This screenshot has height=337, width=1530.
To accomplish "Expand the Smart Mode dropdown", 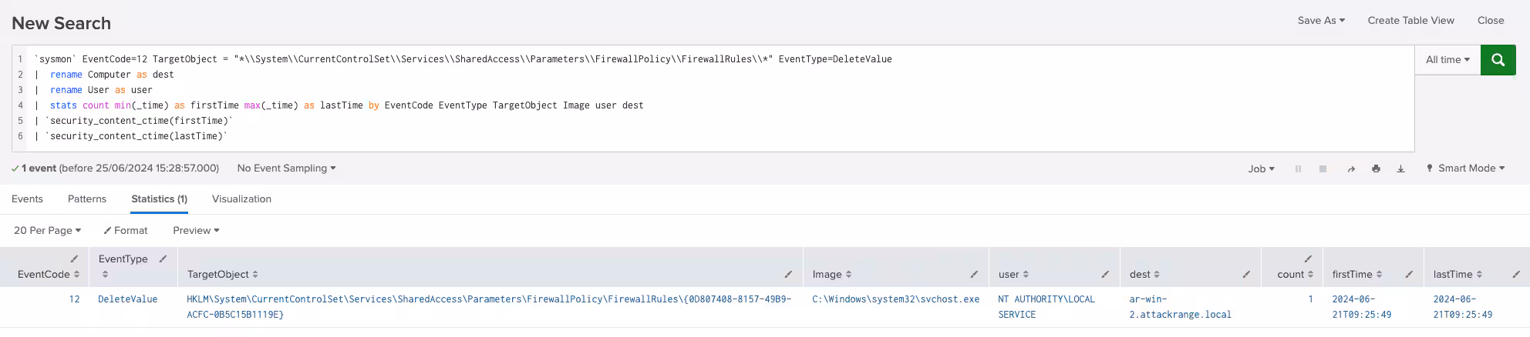I will 1465,168.
